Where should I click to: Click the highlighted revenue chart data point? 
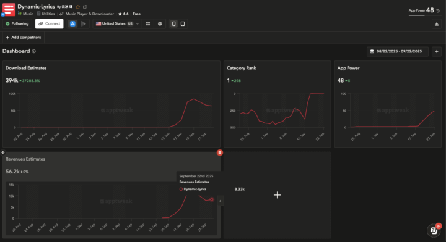212,199
